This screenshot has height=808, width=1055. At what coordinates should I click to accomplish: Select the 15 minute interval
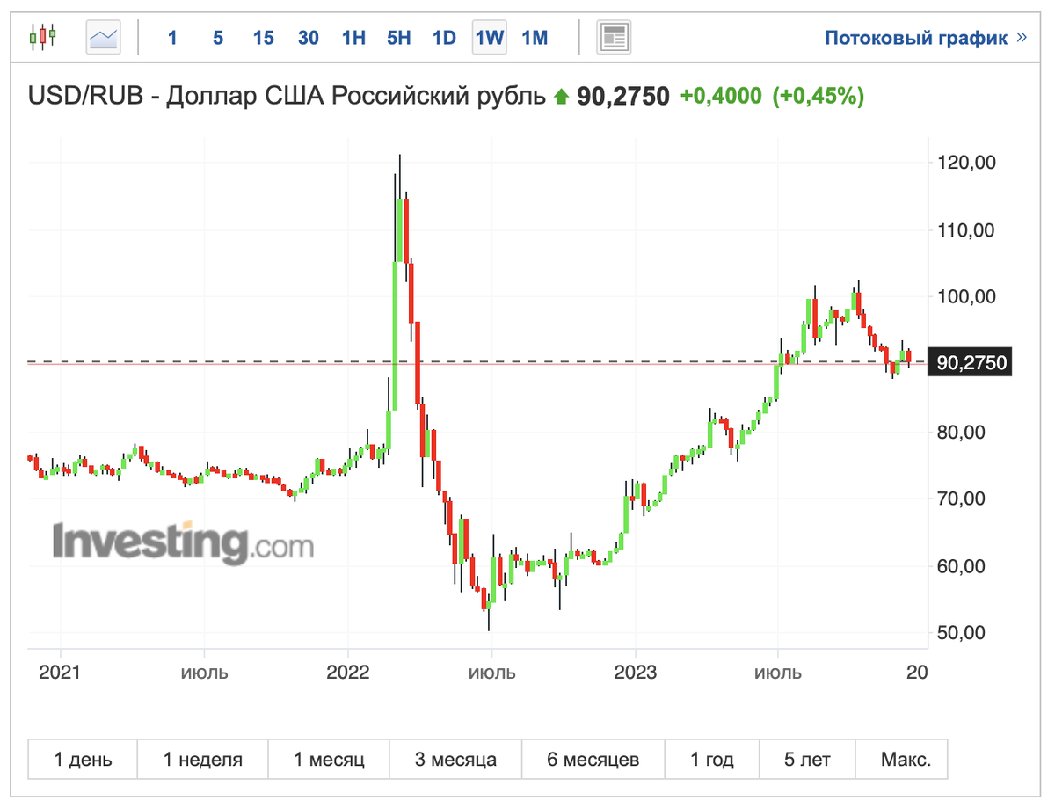coord(263,38)
